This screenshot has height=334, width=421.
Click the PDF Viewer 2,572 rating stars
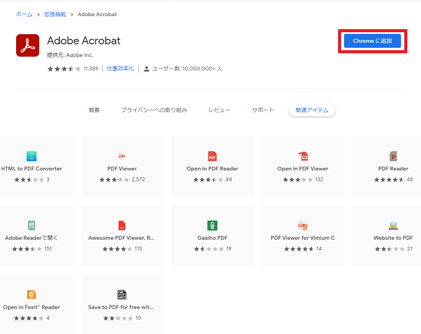[x=115, y=180]
